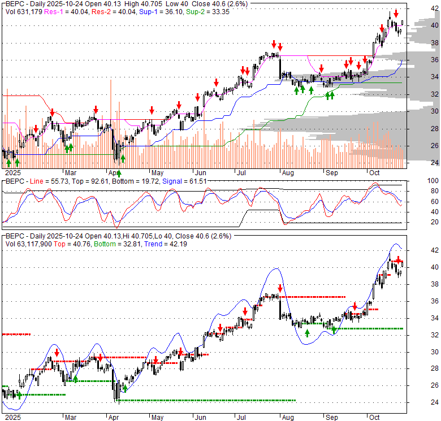
Task: Click the oscillator Signal = 61.51 label
Action: tap(184, 181)
